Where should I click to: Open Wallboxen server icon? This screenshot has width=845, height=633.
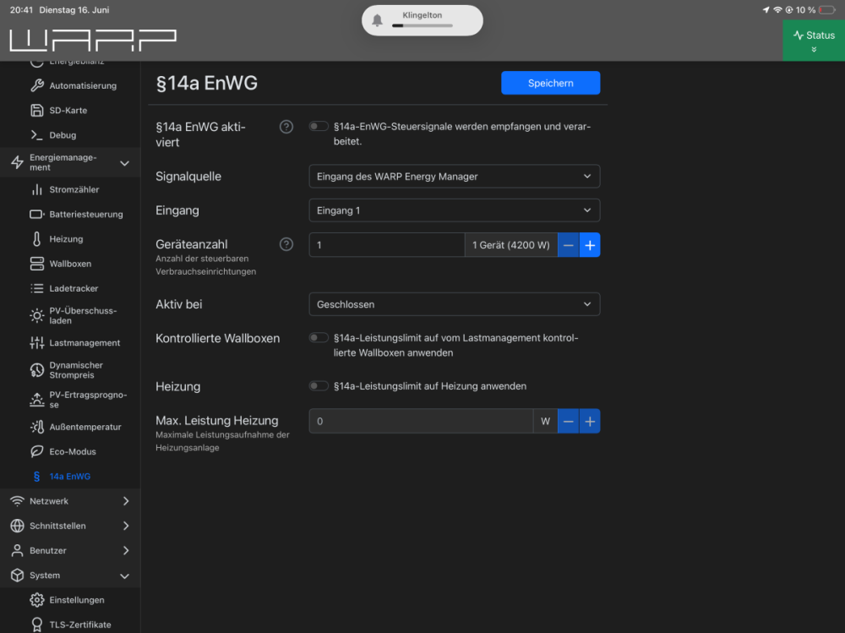(36, 264)
